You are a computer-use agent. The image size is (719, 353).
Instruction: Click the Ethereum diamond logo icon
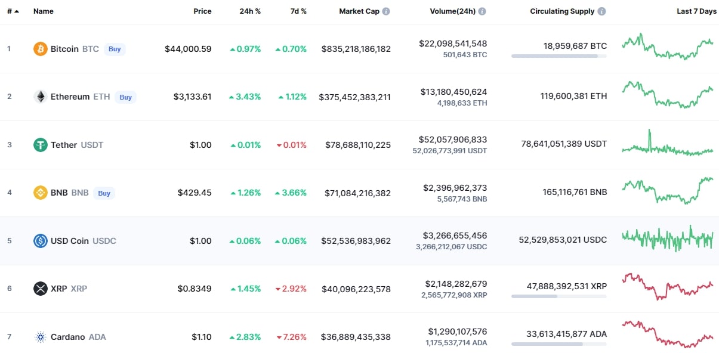pos(40,97)
